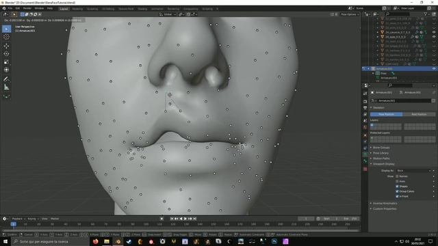
Task: Click the Windows Start button
Action: pyautogui.click(x=5, y=241)
